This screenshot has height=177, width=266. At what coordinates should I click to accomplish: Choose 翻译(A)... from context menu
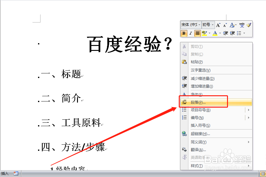click(217, 150)
